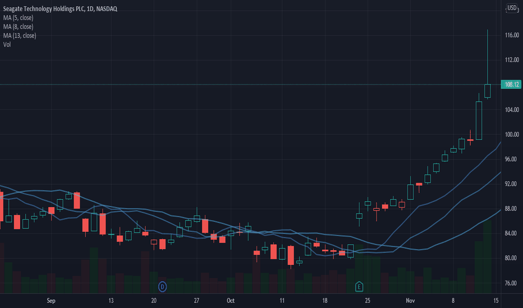Click the tallest green volume bar at right

[x=487, y=256]
